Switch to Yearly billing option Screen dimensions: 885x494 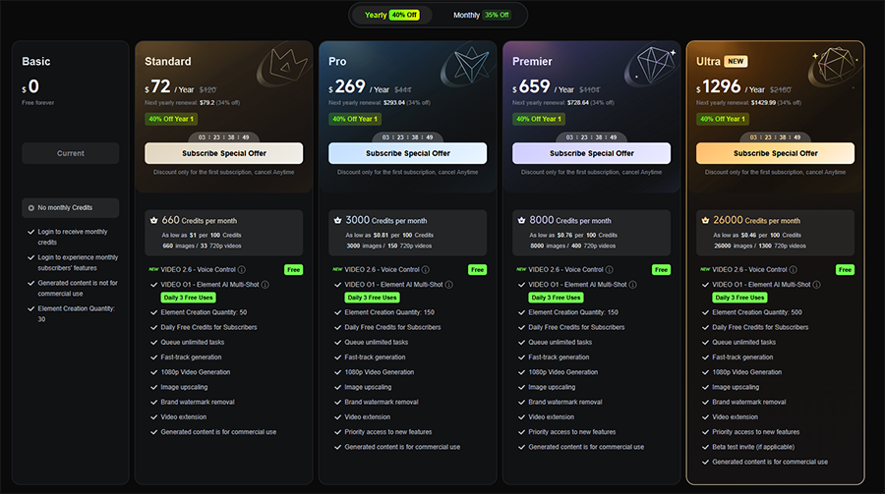391,16
